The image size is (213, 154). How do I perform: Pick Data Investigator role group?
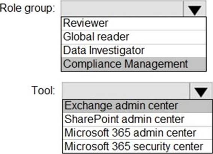tap(134, 51)
